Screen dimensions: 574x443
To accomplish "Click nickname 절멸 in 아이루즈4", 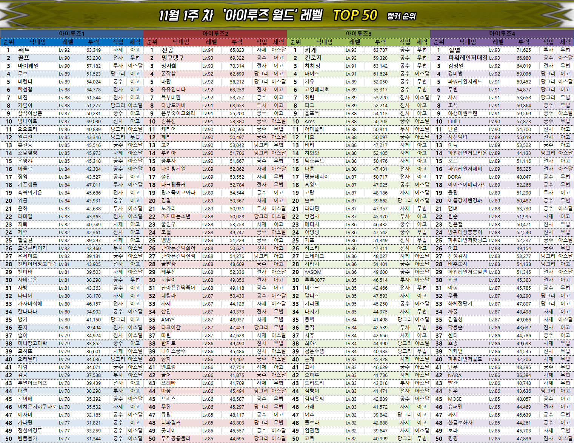I will [454, 50].
